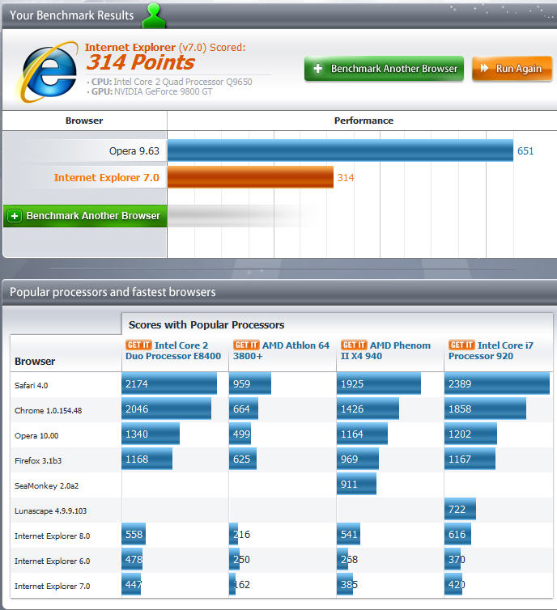Click the Internet Explorer 7.0 orange chart label

(107, 178)
